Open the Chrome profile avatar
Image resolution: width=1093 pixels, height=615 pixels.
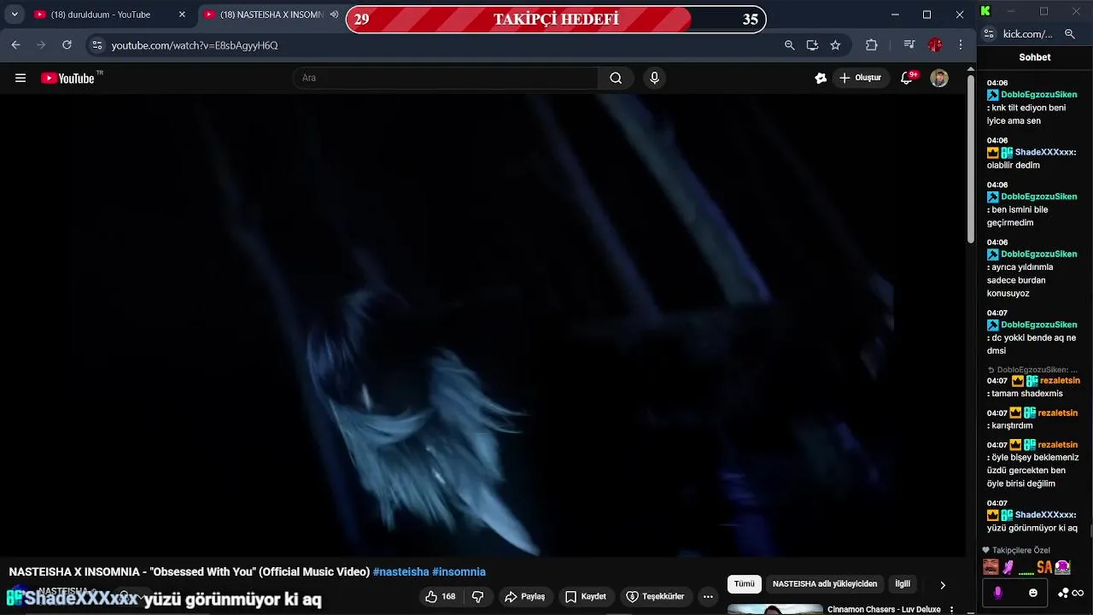coord(935,45)
